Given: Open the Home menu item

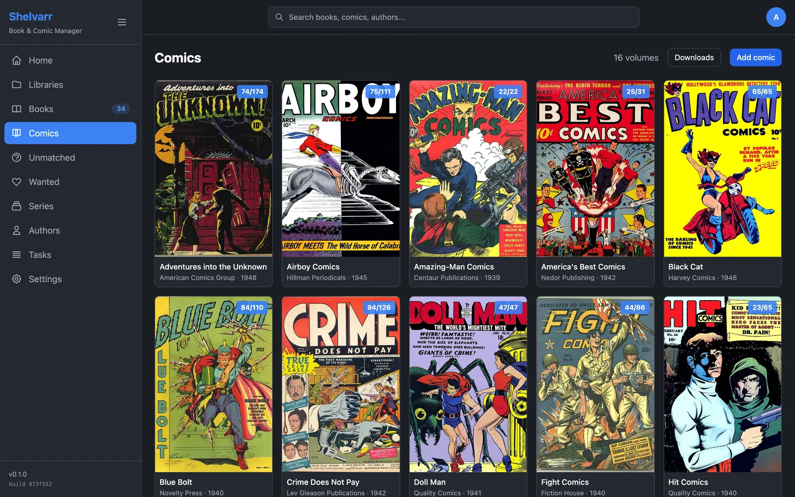Looking at the screenshot, I should tap(70, 60).
